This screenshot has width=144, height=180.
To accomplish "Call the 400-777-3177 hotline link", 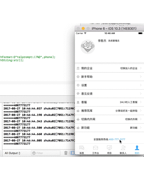I will point(117,139).
